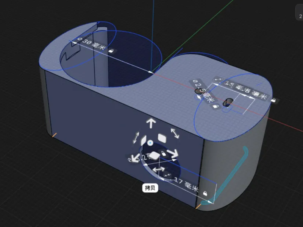Viewport: 303px width, 227px height.
Task: Click the horizontal double arrow under the gizmo
Action: click(159, 169)
